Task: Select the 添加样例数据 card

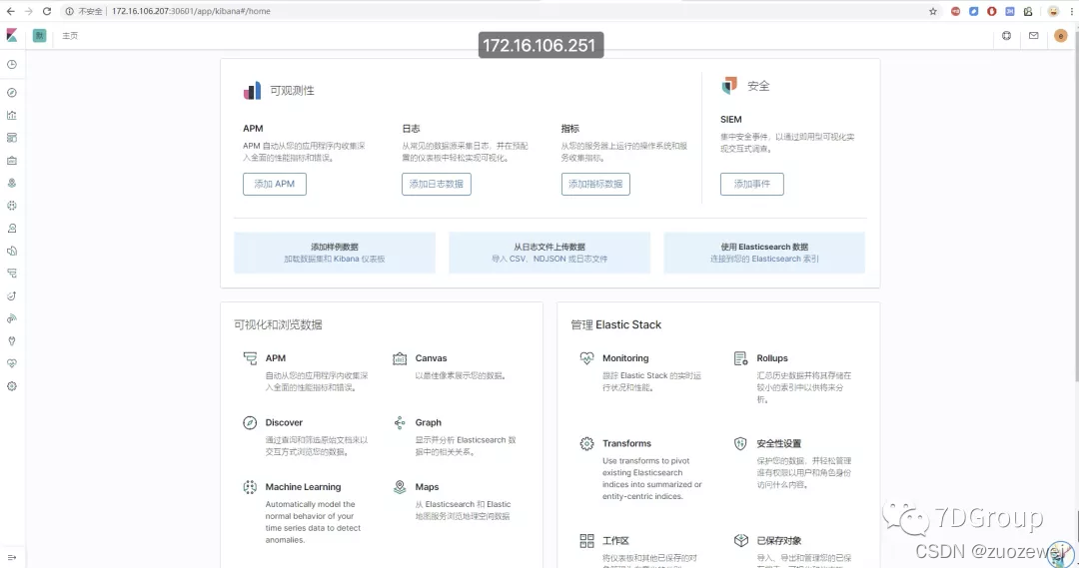Action: pos(335,254)
